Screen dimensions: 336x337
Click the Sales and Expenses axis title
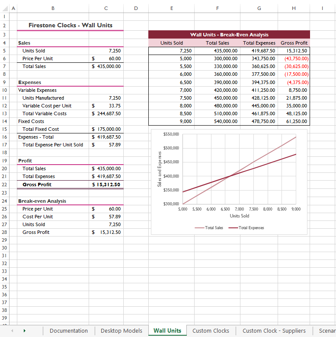[x=160, y=169]
